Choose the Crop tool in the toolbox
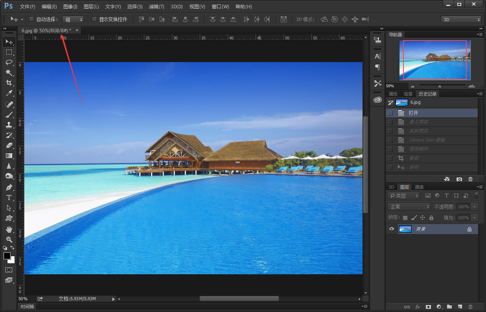Viewport: 486px width, 312px height. point(9,83)
